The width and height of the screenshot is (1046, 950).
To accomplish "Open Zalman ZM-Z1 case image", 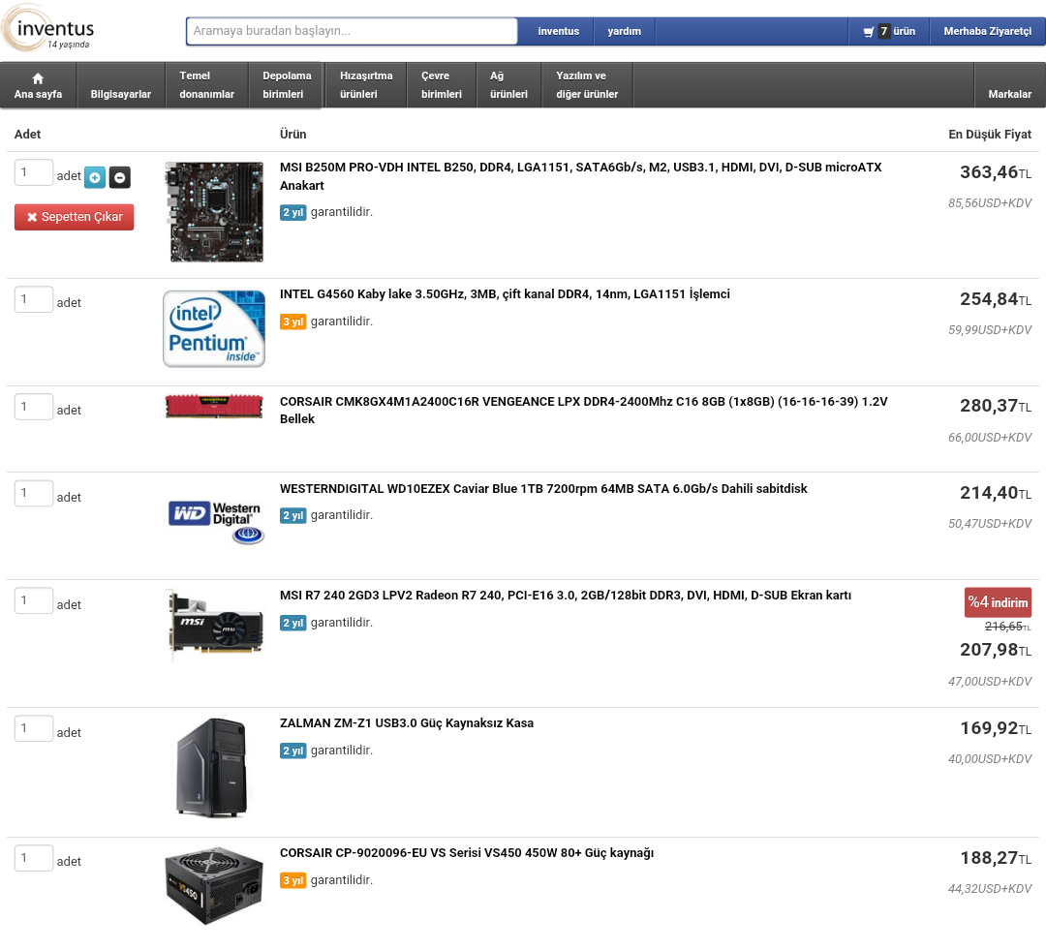I will coord(213,767).
